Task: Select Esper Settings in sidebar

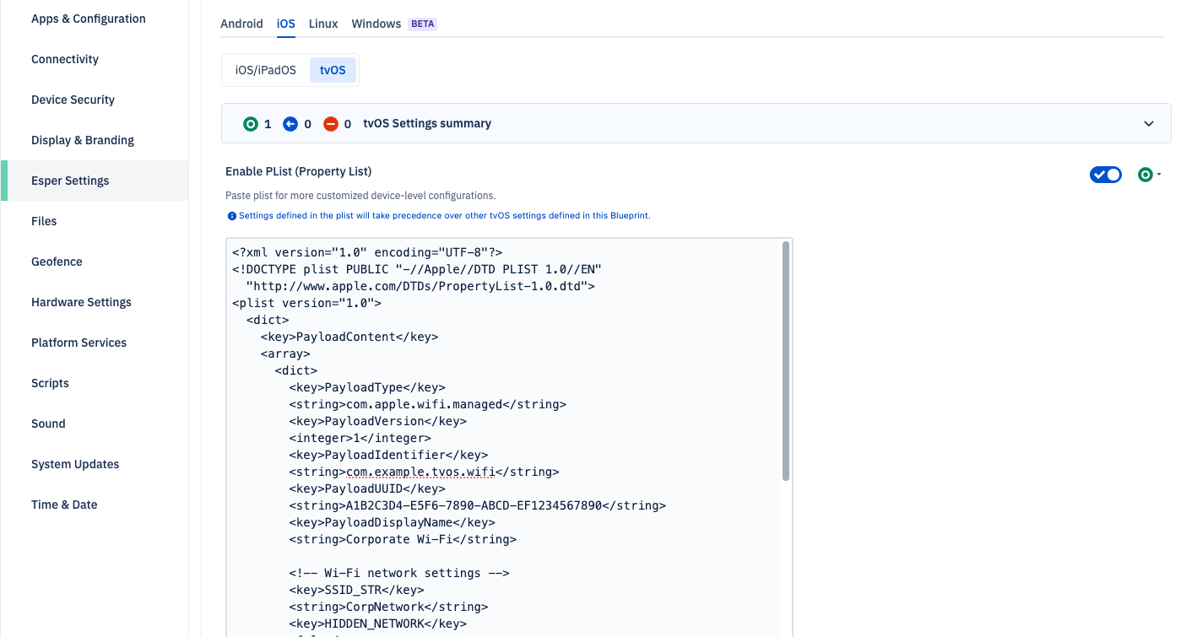Action: point(95,181)
